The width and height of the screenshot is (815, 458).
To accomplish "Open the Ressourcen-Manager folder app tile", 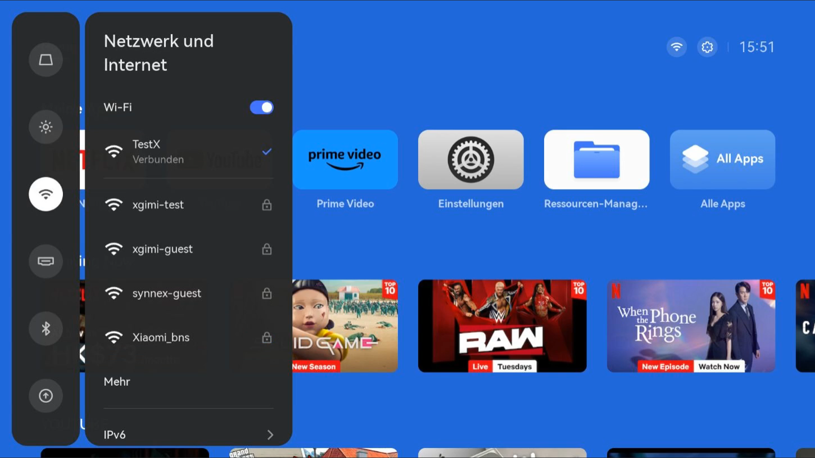I will [597, 159].
